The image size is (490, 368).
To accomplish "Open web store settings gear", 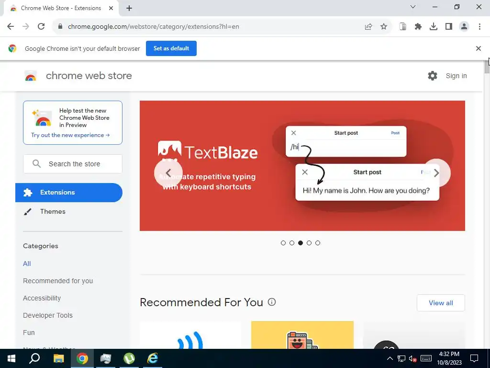I will click(x=433, y=76).
